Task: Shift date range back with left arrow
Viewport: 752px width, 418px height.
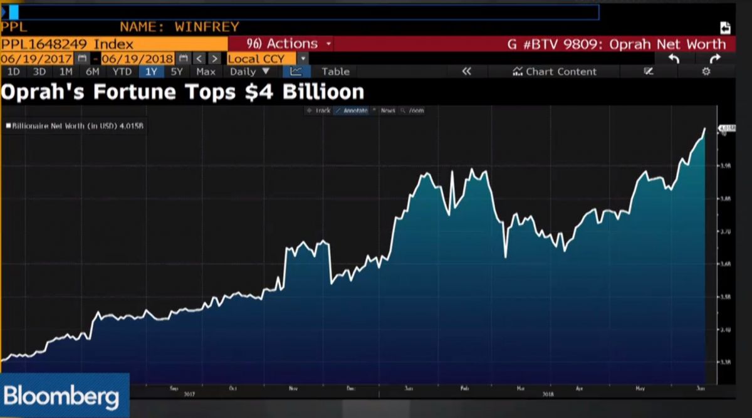Action: pos(199,58)
